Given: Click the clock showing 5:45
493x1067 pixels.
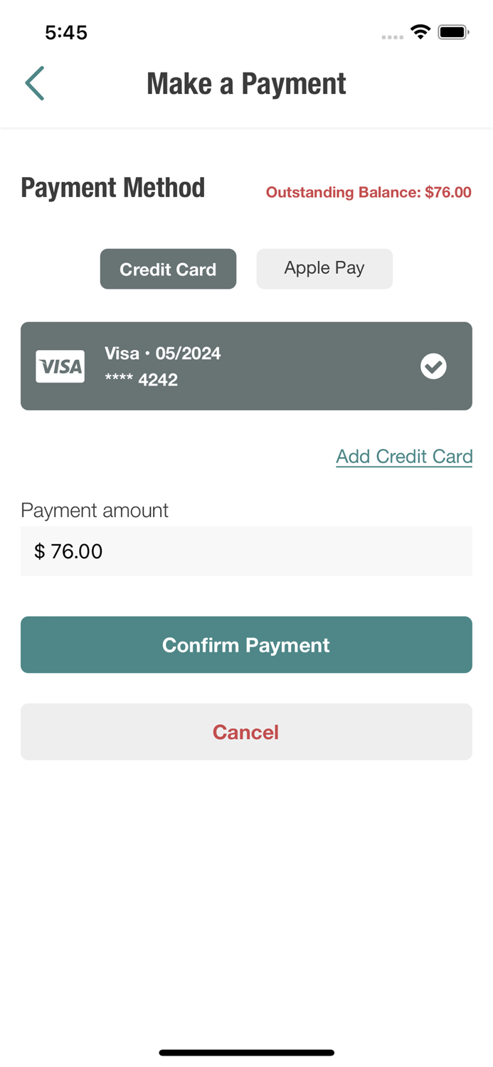Looking at the screenshot, I should click(66, 32).
